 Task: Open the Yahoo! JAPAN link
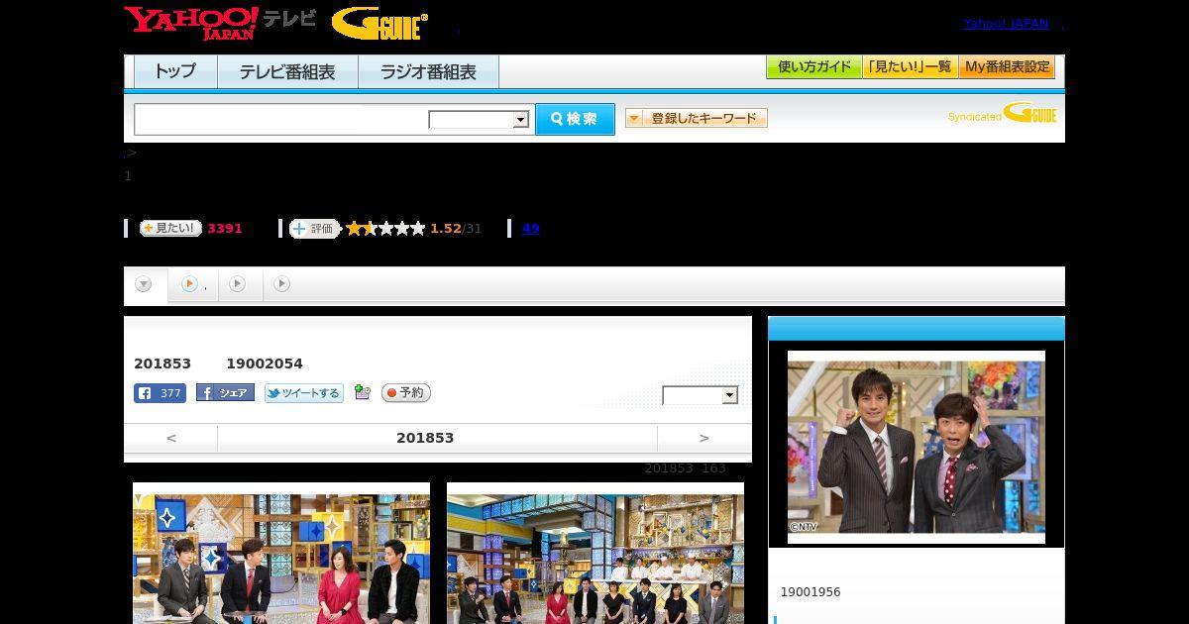click(x=1006, y=23)
